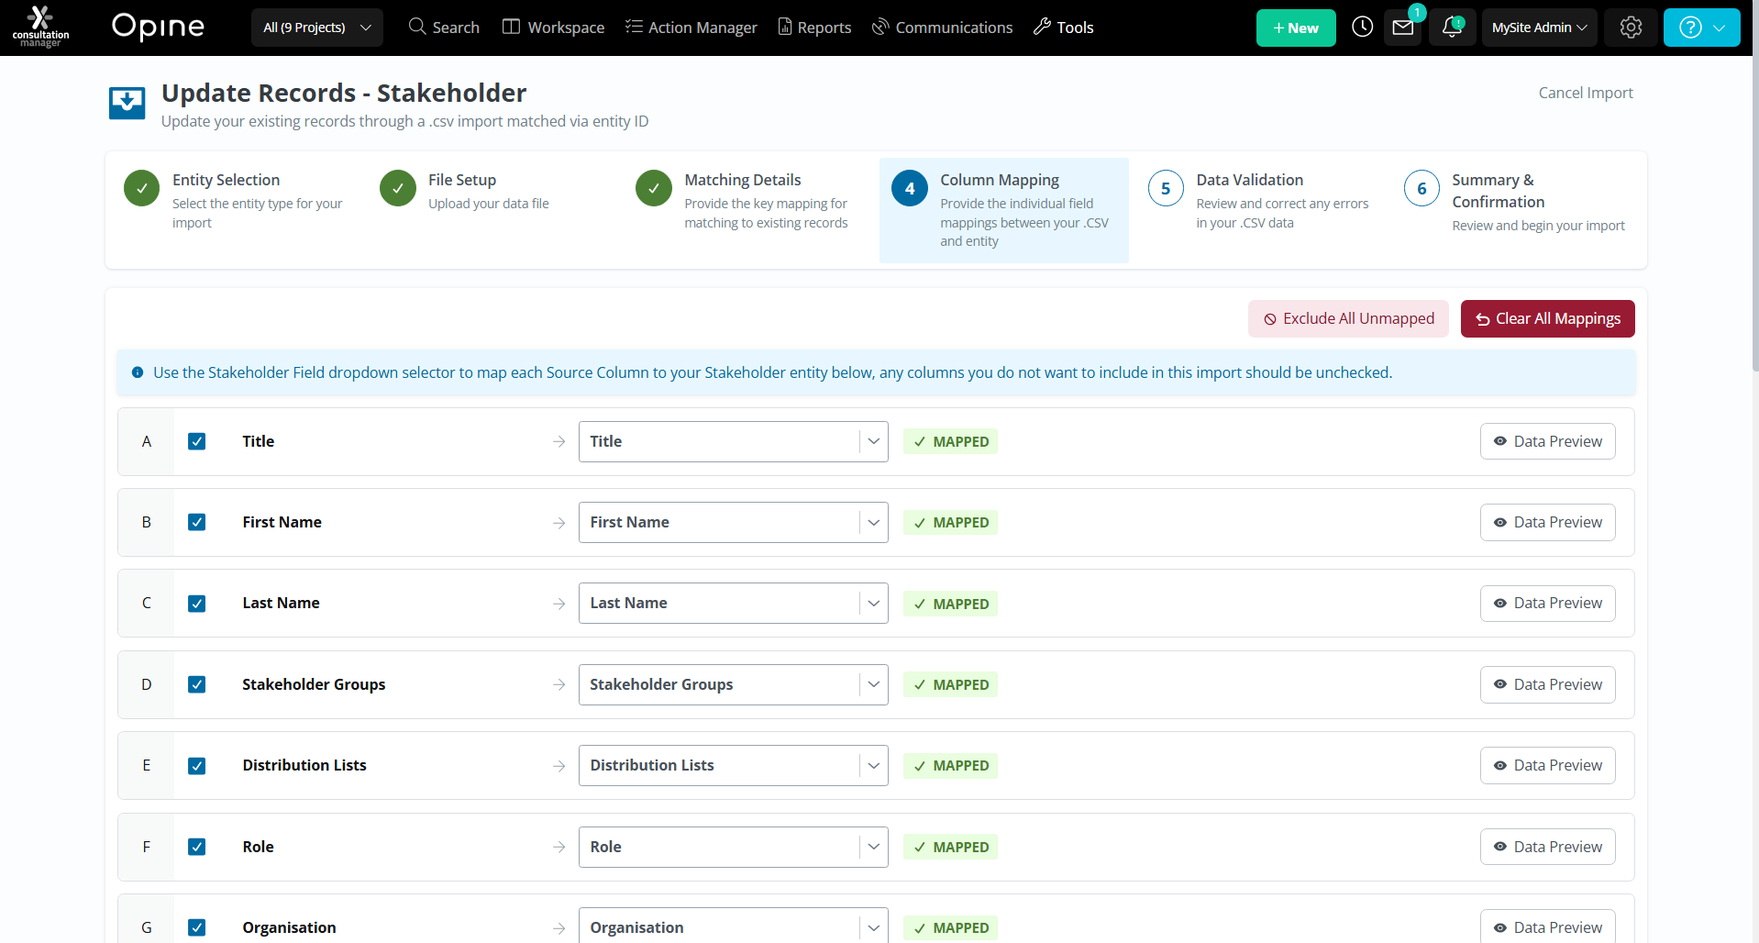Image resolution: width=1759 pixels, height=943 pixels.
Task: Click the Consultation Manager logo
Action: point(40,28)
